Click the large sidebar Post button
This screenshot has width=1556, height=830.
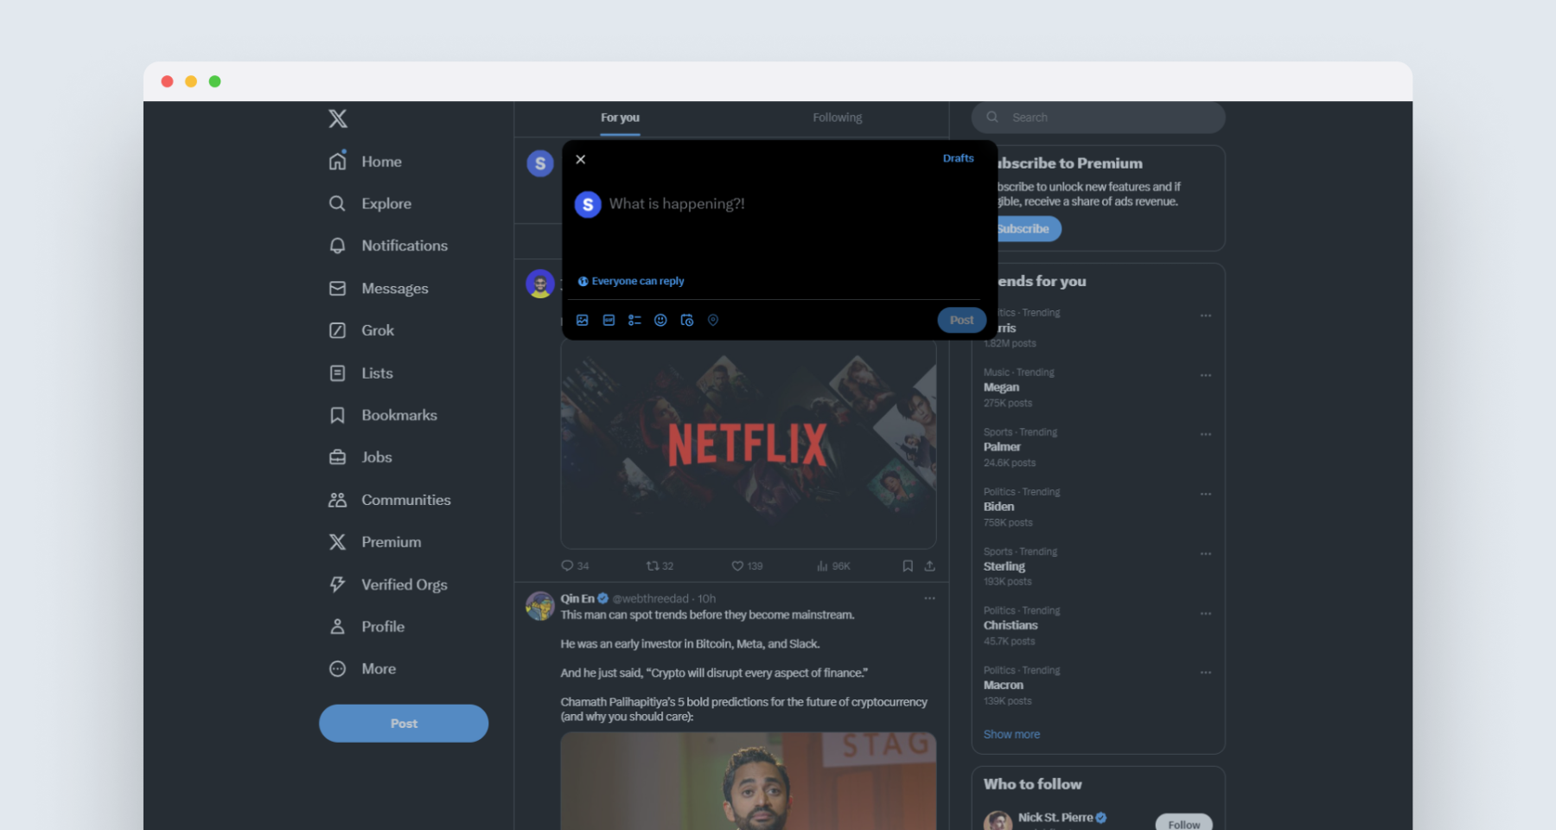(404, 724)
